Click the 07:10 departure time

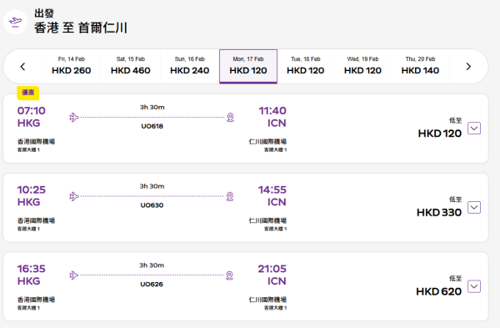[x=32, y=111]
